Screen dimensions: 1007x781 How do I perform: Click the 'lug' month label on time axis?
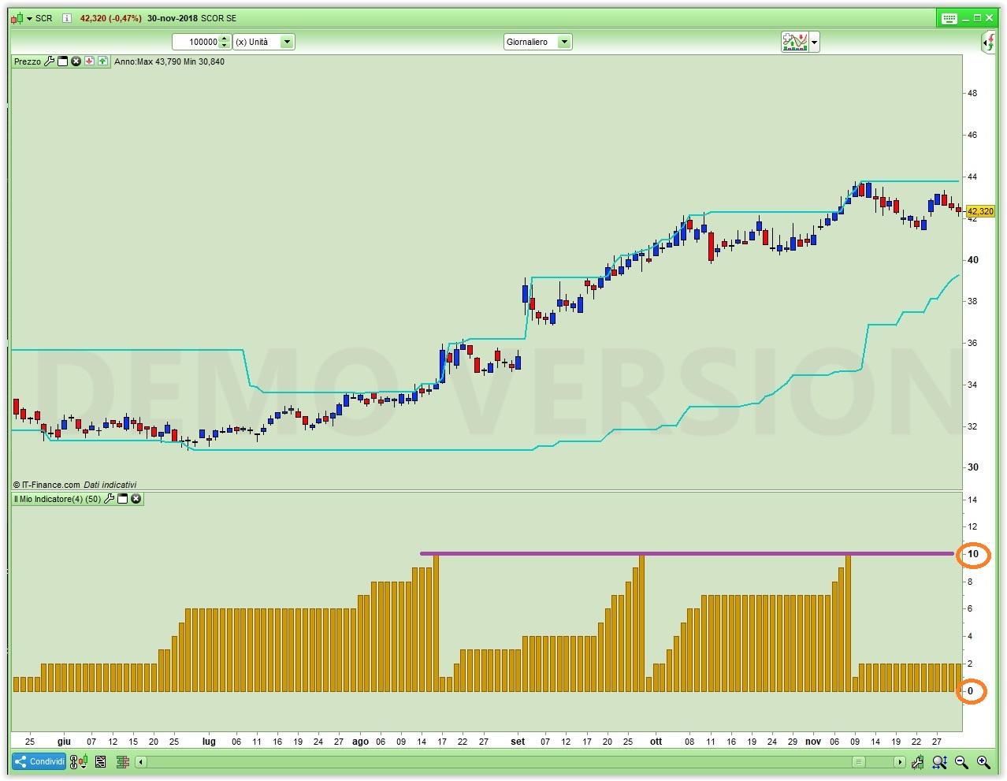(209, 742)
